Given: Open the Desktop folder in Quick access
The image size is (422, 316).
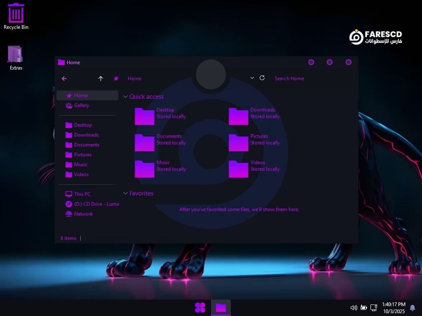Looking at the screenshot, I should pyautogui.click(x=145, y=116).
